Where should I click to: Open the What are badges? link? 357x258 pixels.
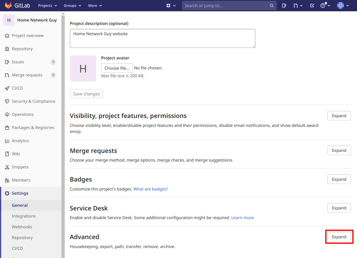[151, 189]
